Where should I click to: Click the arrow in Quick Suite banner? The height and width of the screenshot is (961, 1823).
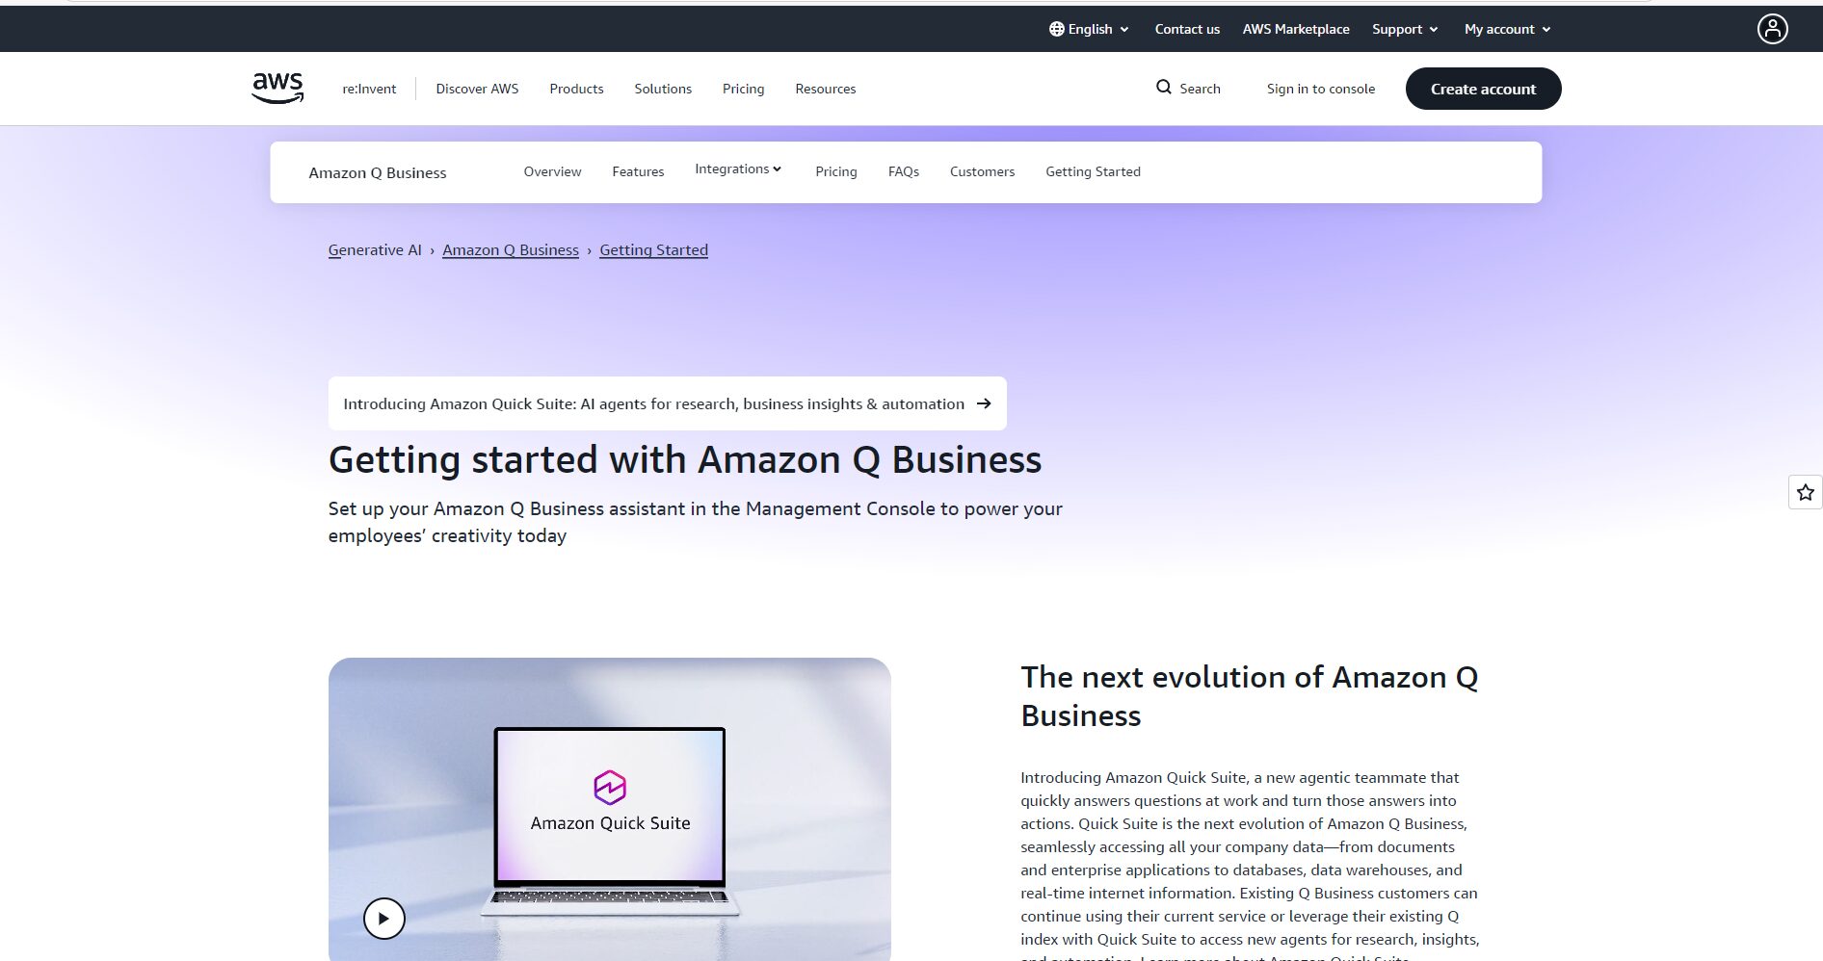click(x=984, y=403)
